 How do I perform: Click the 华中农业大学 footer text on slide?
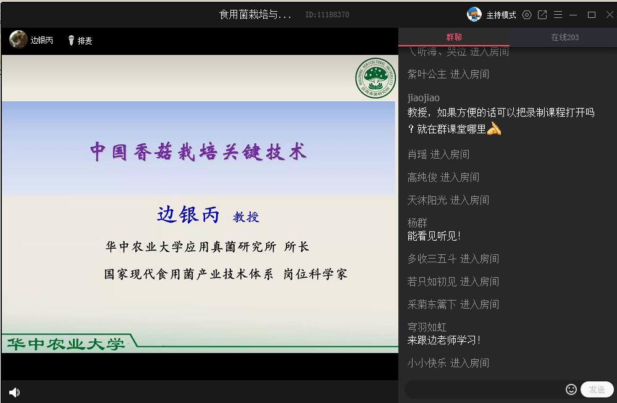click(66, 344)
